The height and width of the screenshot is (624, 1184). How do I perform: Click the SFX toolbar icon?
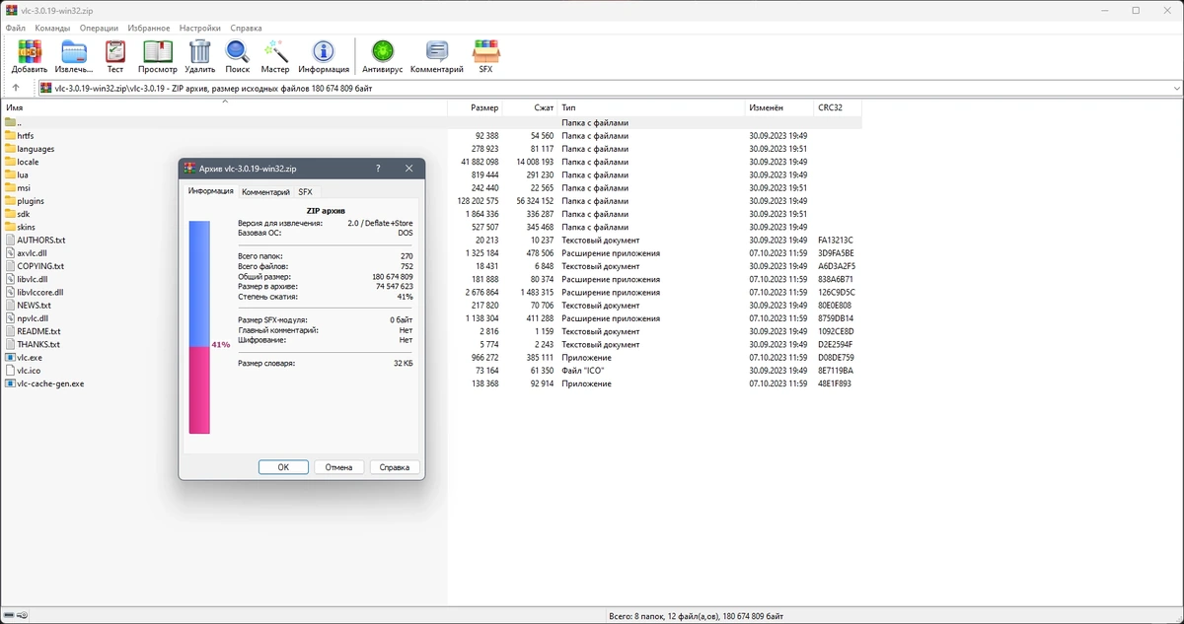click(x=485, y=51)
